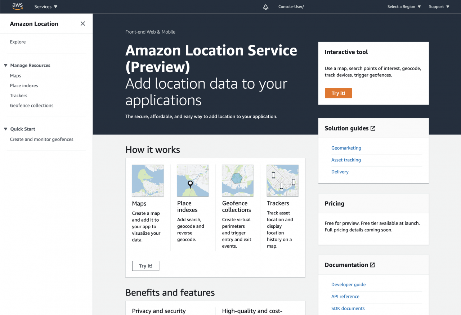The width and height of the screenshot is (461, 315).
Task: Click Try it! under How it works
Action: click(x=146, y=266)
